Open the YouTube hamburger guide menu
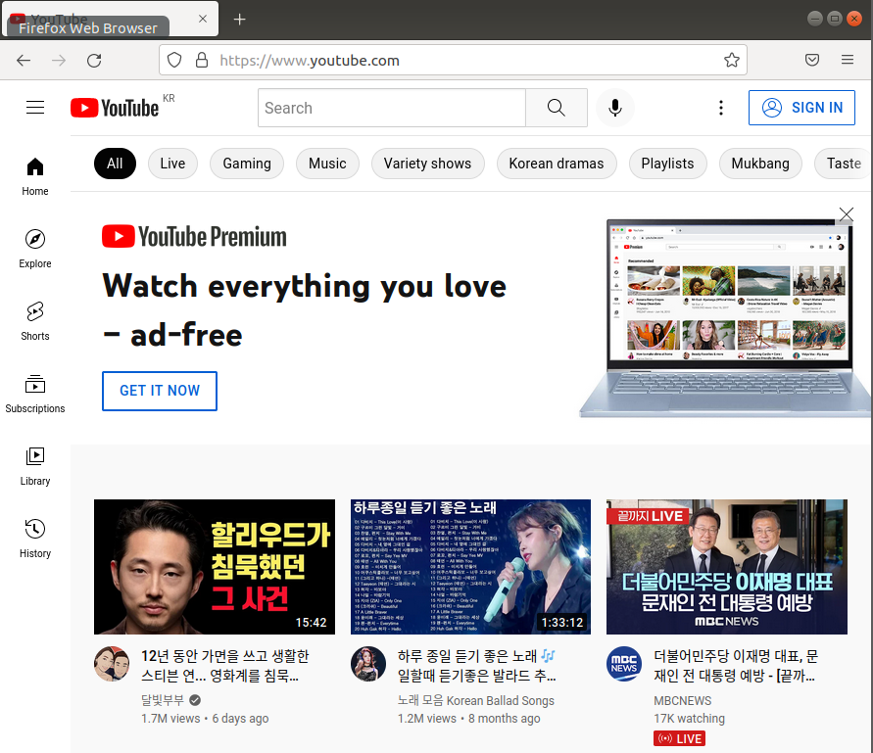 pyautogui.click(x=35, y=108)
